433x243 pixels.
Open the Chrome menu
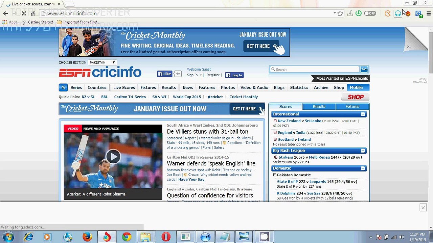tap(429, 13)
